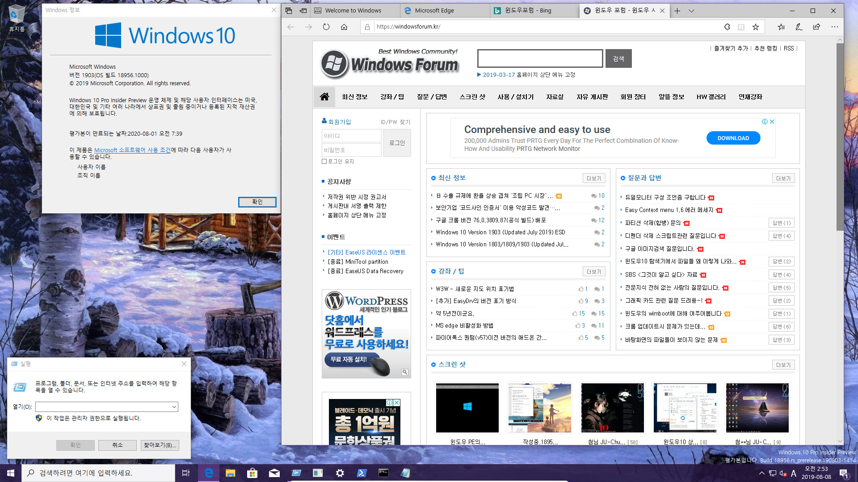This screenshot has height=482, width=858.
Task: Open Microsoft 소프트웨어 사용 조건 link
Action: [132, 150]
